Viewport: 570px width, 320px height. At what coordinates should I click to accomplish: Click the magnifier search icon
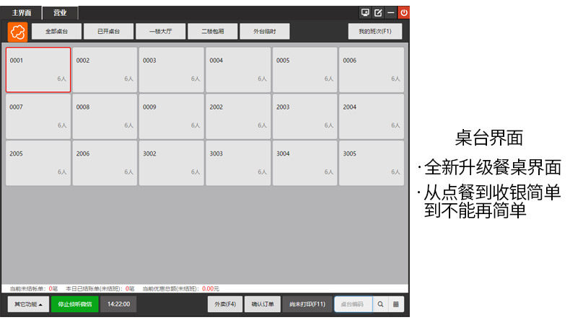380,304
